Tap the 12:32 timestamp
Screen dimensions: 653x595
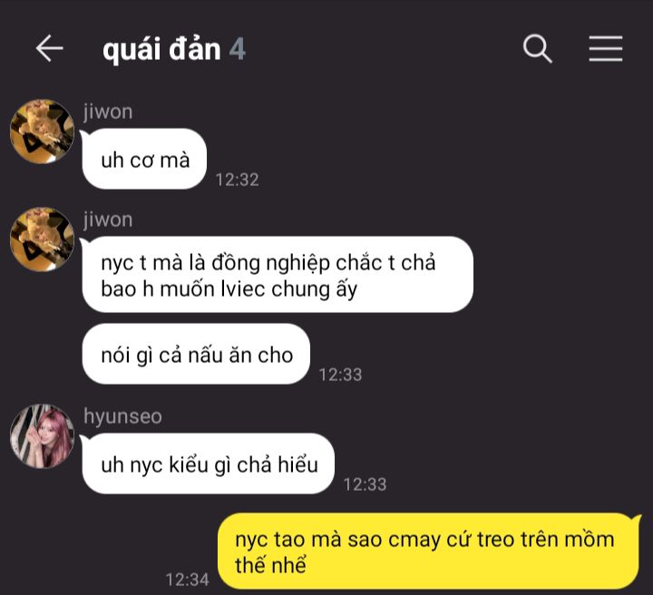click(x=237, y=180)
